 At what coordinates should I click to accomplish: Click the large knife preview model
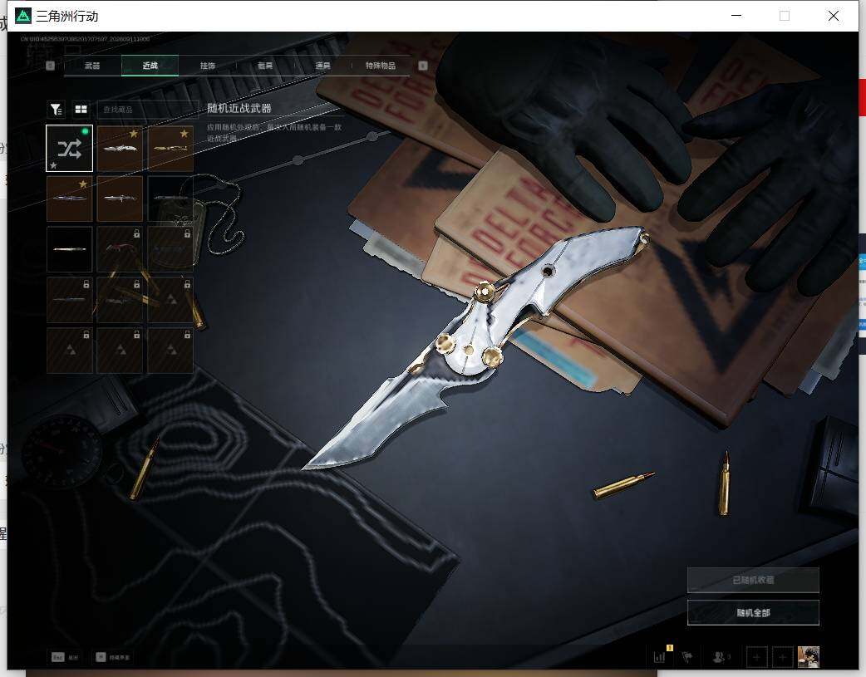(x=476, y=348)
